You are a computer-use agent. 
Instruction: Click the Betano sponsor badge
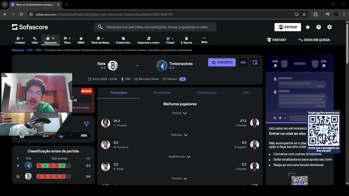pyautogui.click(x=86, y=91)
